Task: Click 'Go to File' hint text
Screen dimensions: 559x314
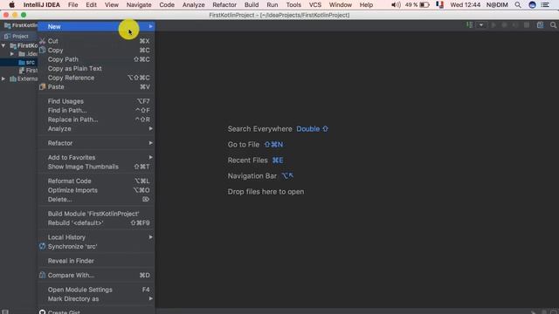Action: coord(244,145)
